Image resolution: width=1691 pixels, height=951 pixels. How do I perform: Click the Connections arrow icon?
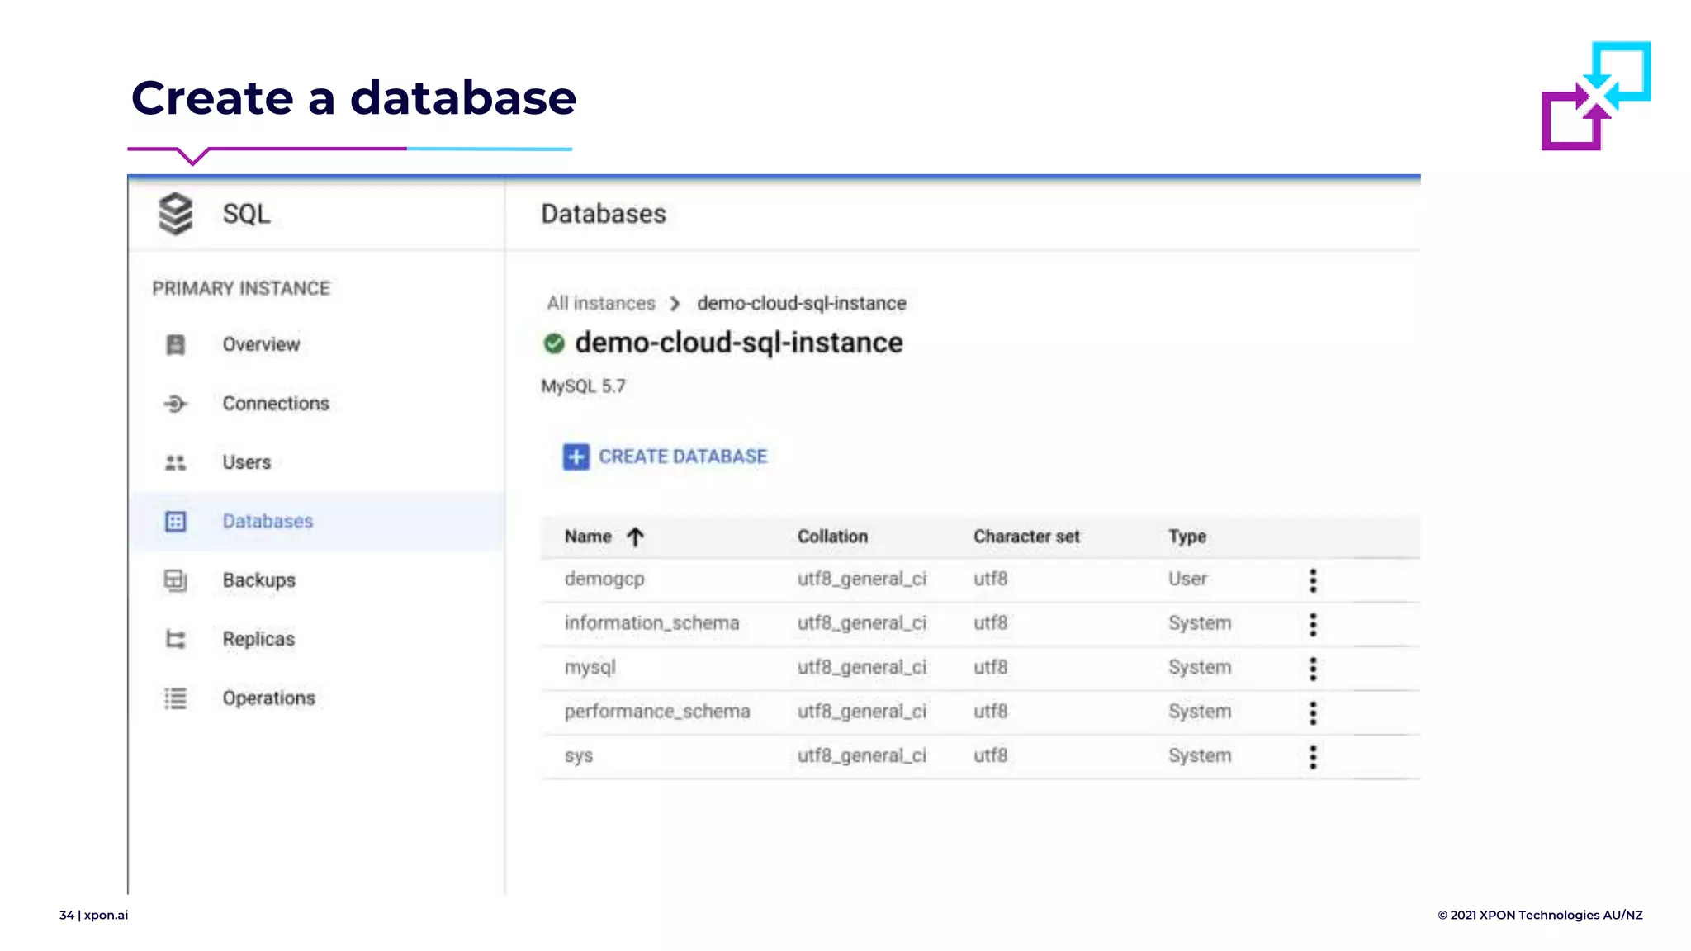[x=175, y=404]
